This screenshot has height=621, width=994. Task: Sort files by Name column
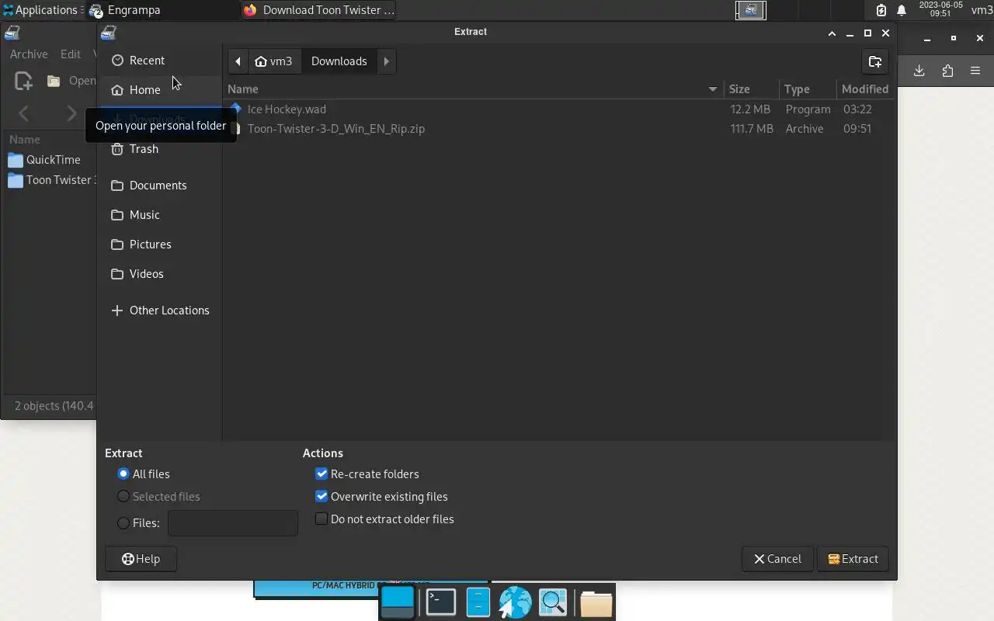pos(474,89)
